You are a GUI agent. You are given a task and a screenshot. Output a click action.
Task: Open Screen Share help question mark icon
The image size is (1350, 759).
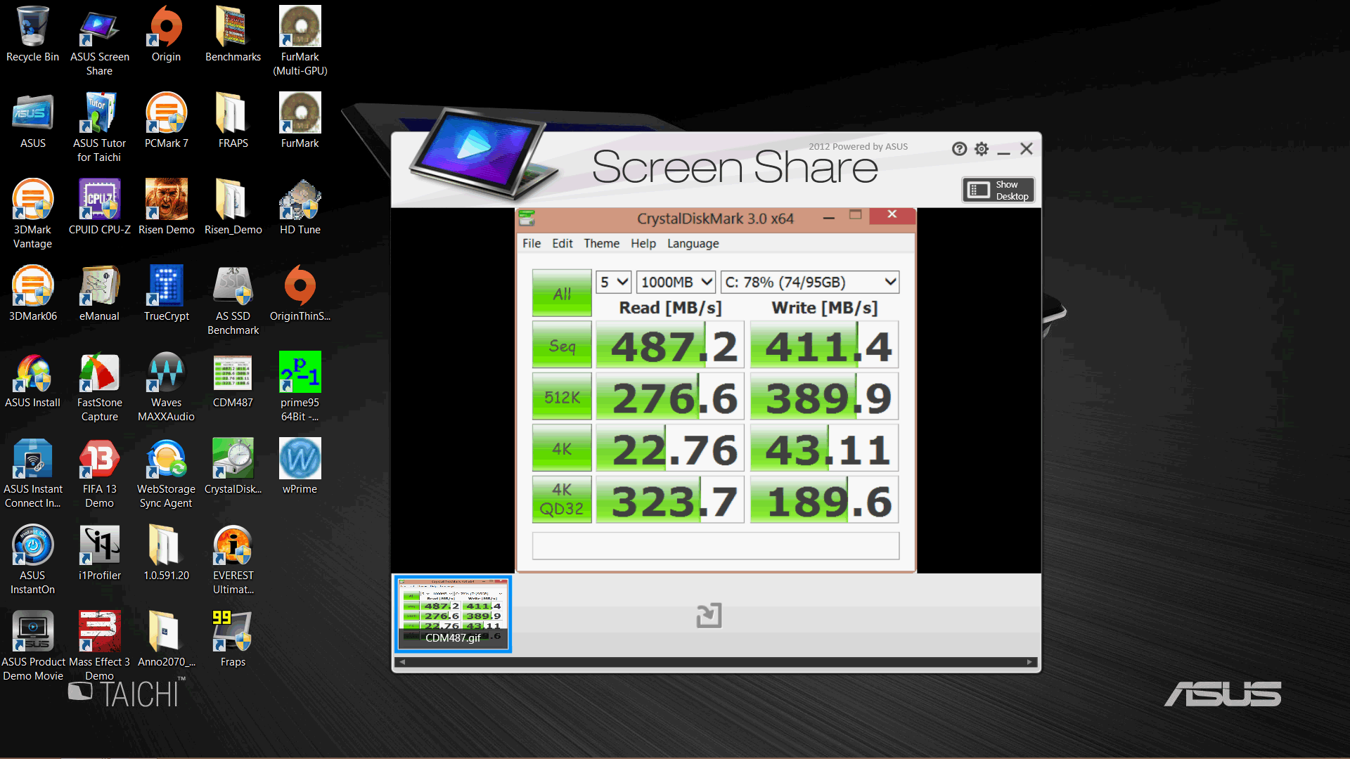959,149
